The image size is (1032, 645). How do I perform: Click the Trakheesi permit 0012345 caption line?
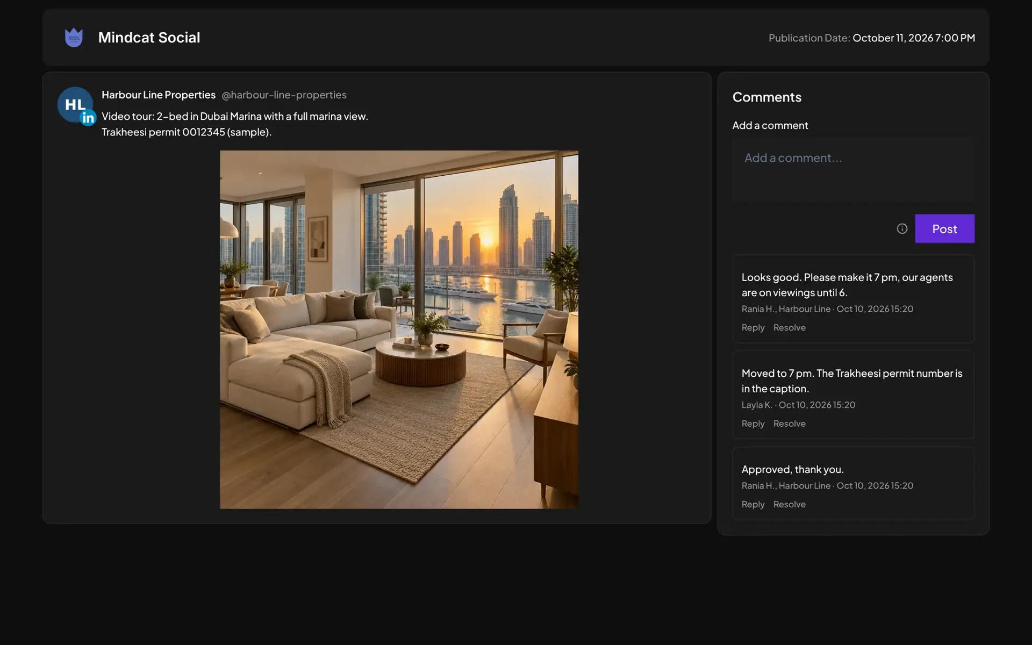tap(187, 132)
